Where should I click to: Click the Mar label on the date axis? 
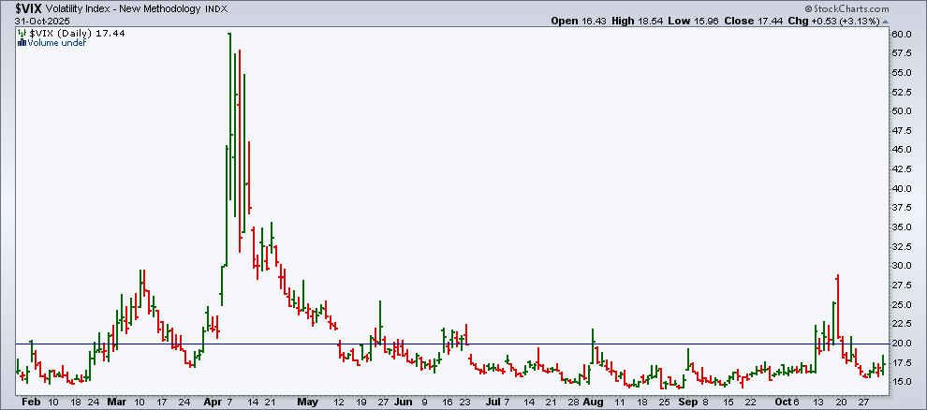click(x=116, y=402)
